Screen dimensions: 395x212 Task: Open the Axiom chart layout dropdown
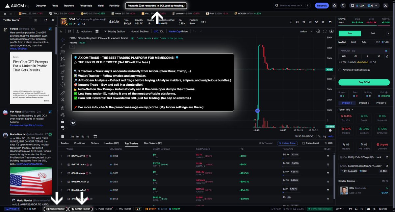click(305, 32)
